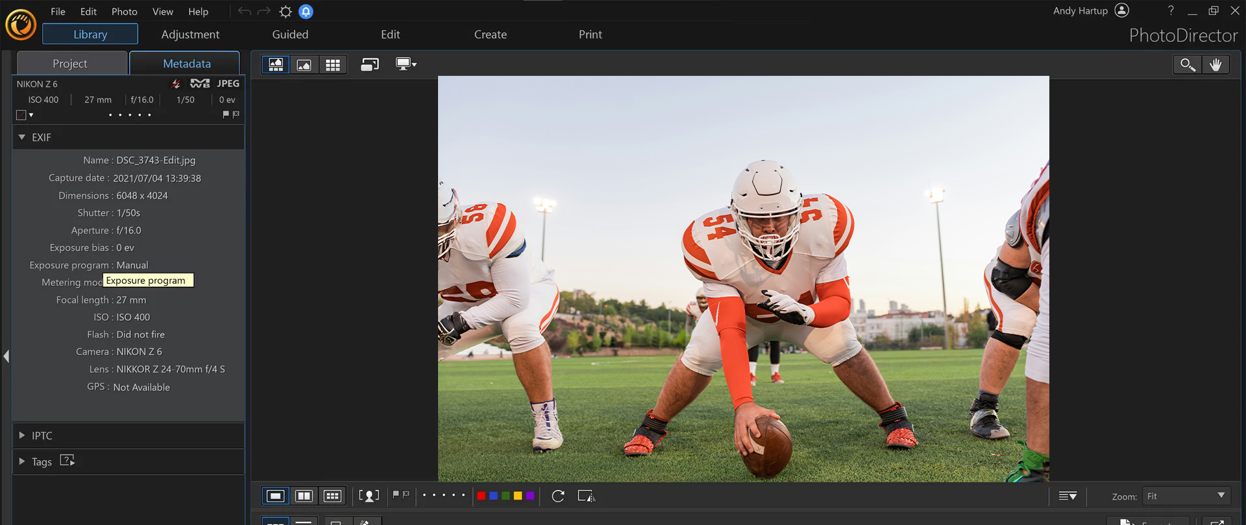The width and height of the screenshot is (1246, 525).
Task: Go to the Edit module
Action: click(390, 34)
